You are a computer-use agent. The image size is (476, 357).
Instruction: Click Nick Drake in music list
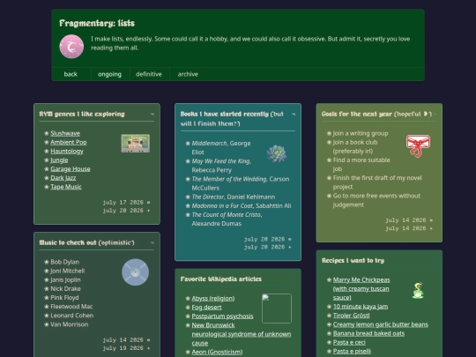65,289
